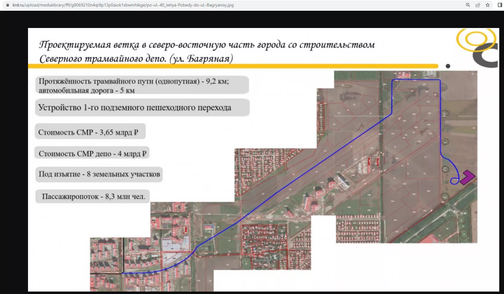Image resolution: width=504 pixels, height=294 pixels.
Task: Click the Стоимость СМР депо 4 млрд box
Action: (x=92, y=153)
